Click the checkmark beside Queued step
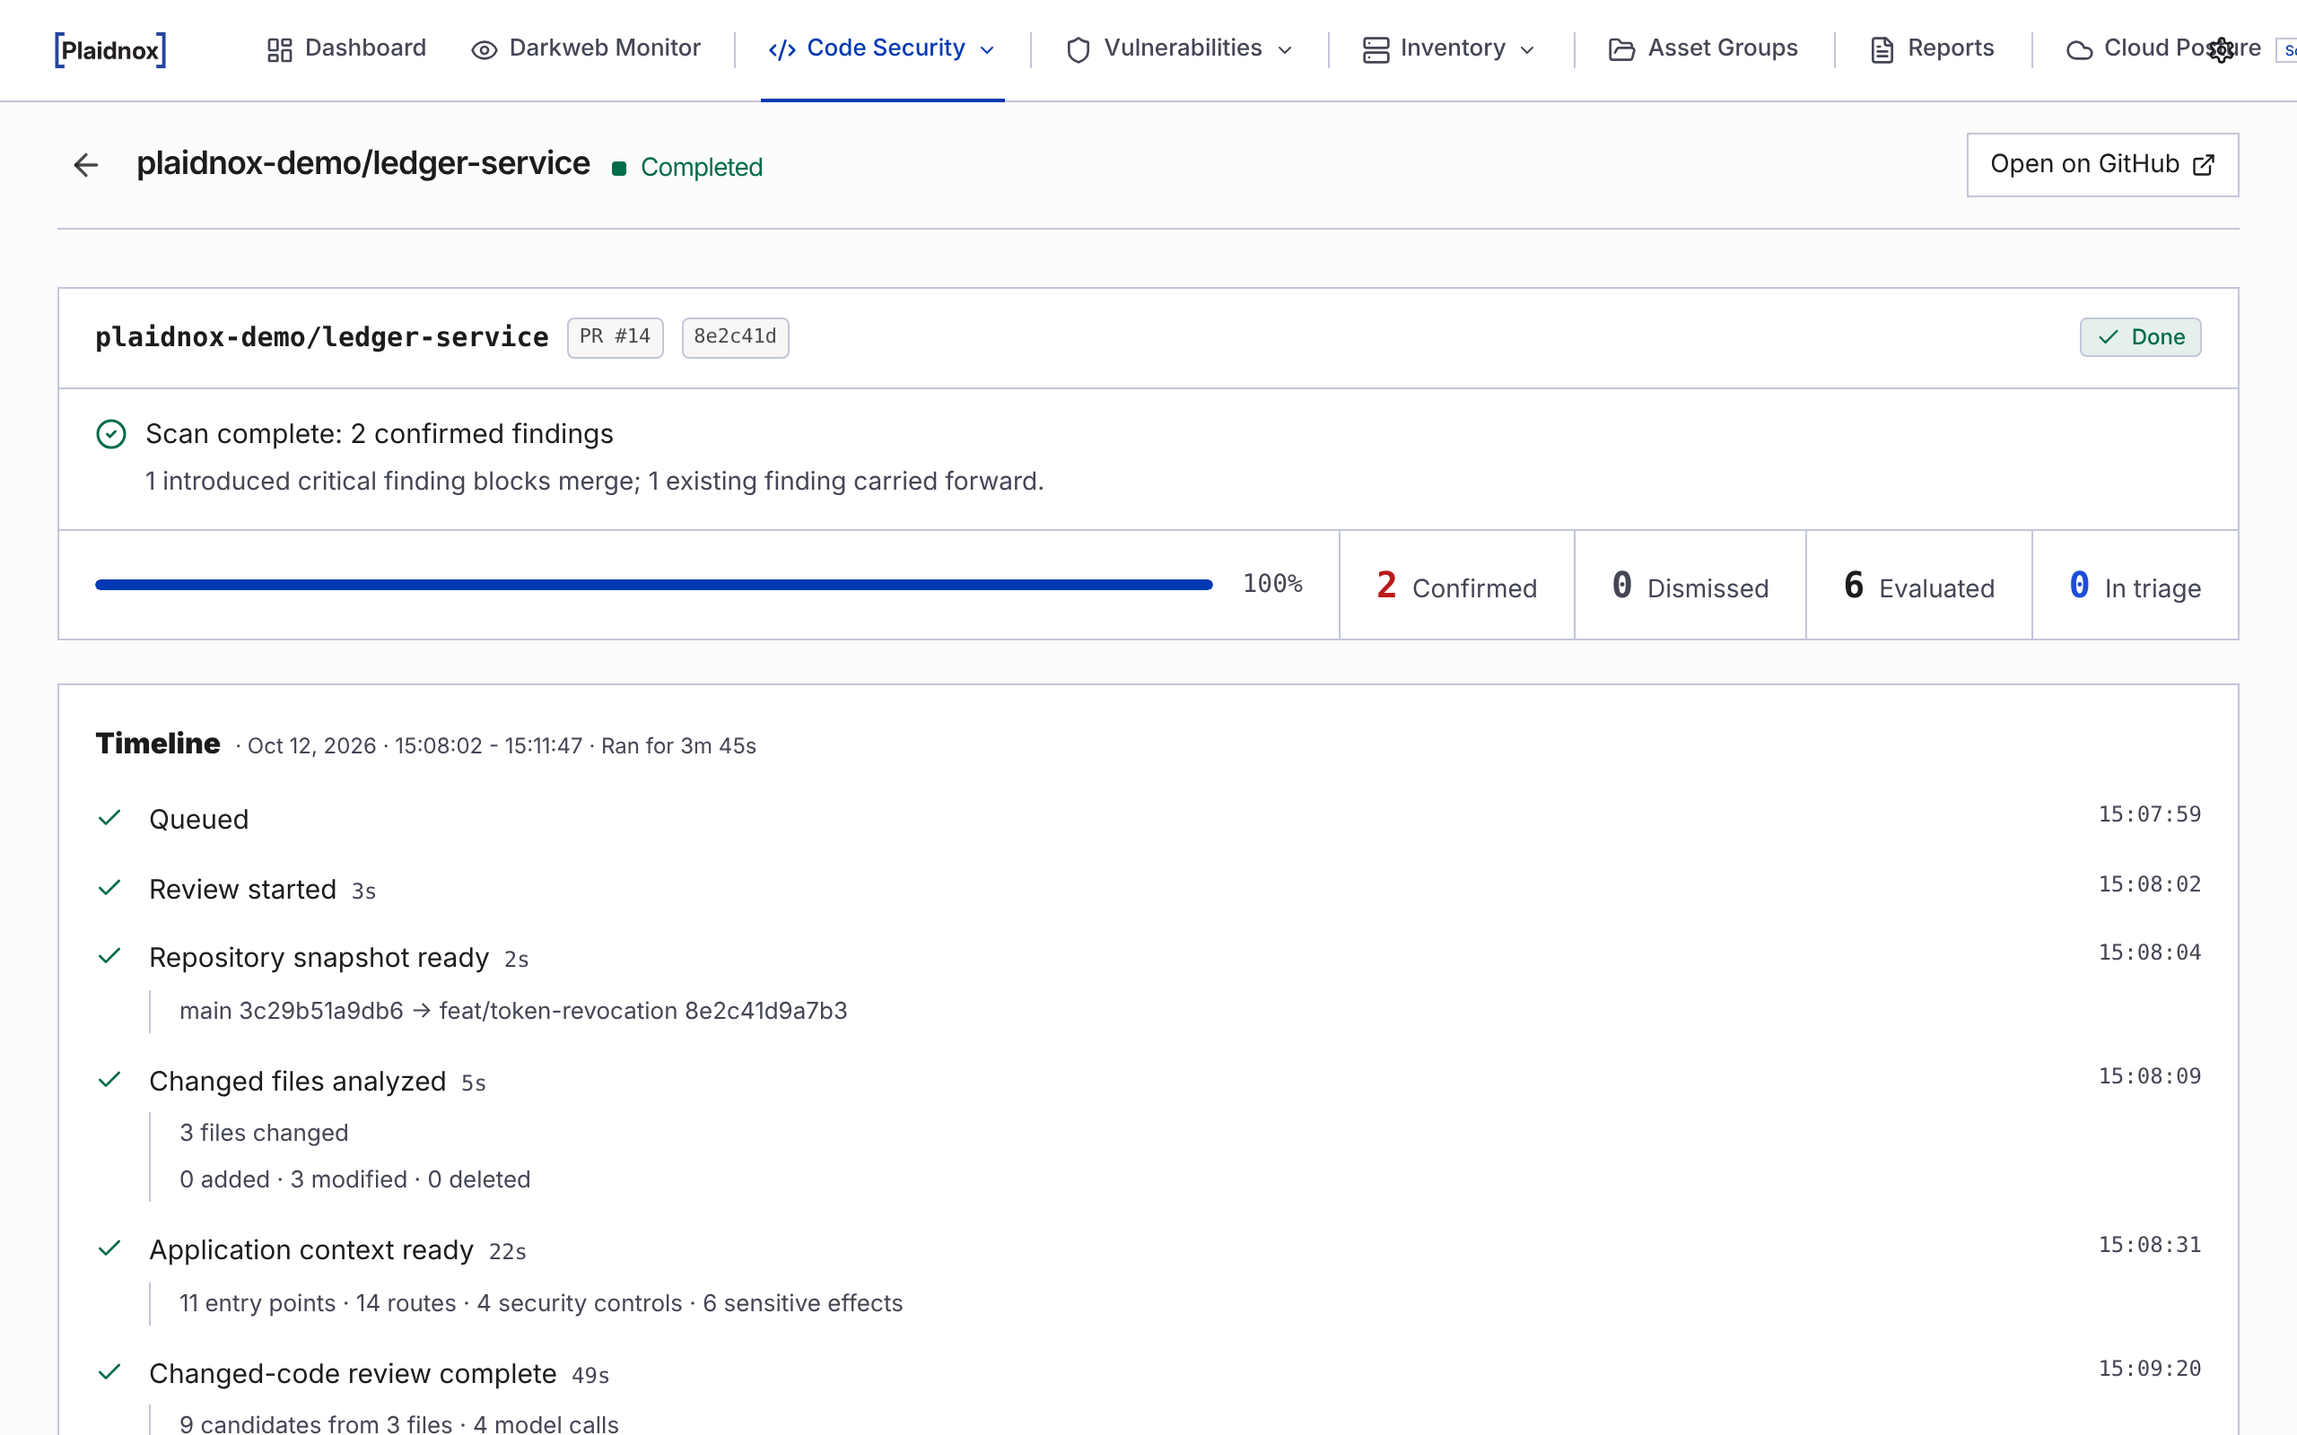The image size is (2297, 1435). coord(109,817)
